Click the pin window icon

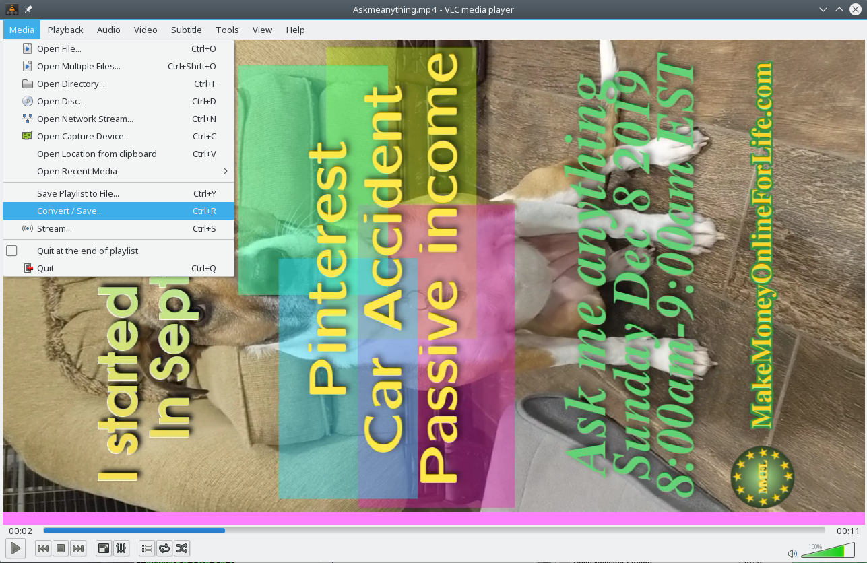28,9
